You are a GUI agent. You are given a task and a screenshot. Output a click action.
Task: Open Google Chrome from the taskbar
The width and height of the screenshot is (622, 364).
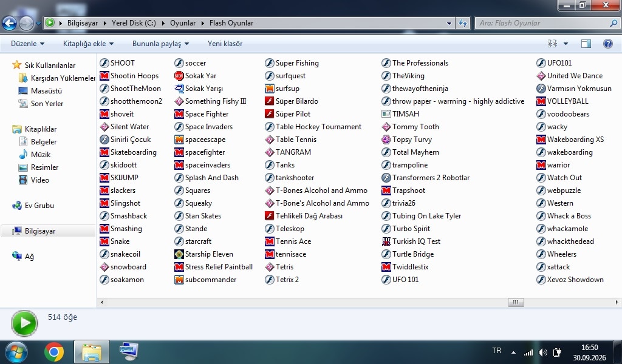(x=54, y=352)
